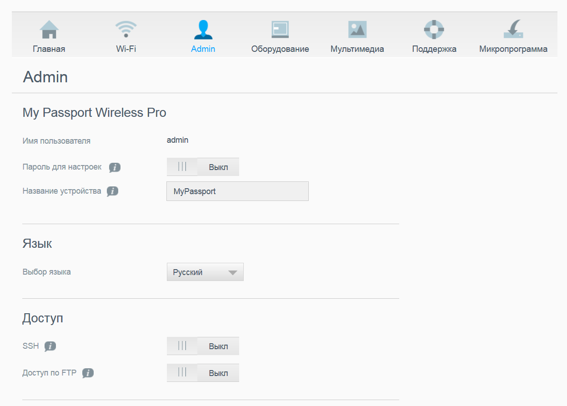567x406 pixels.
Task: Open the Главная tab label
Action: [x=49, y=49]
